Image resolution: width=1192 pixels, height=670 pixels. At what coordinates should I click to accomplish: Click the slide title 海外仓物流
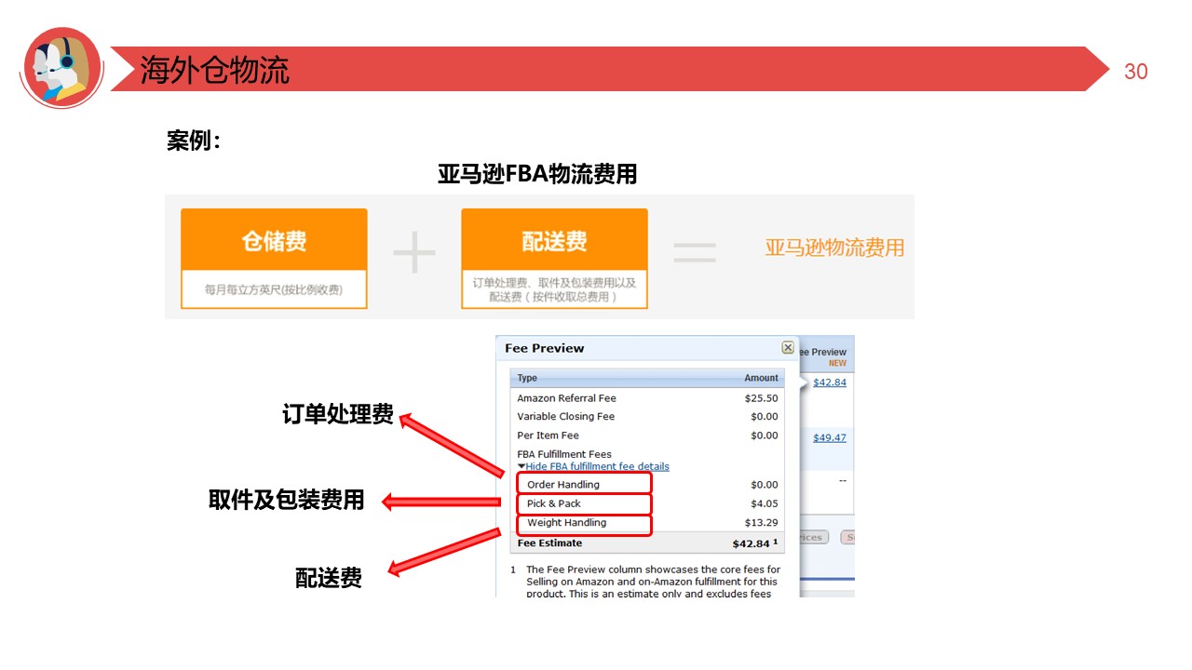point(215,71)
